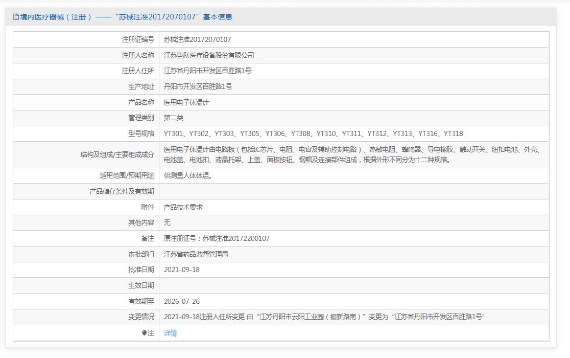Click the 有效期至 row label
The image size is (570, 358).
[141, 301]
